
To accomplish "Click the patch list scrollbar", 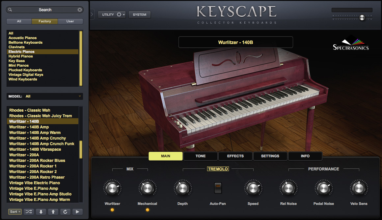I will click(81, 150).
